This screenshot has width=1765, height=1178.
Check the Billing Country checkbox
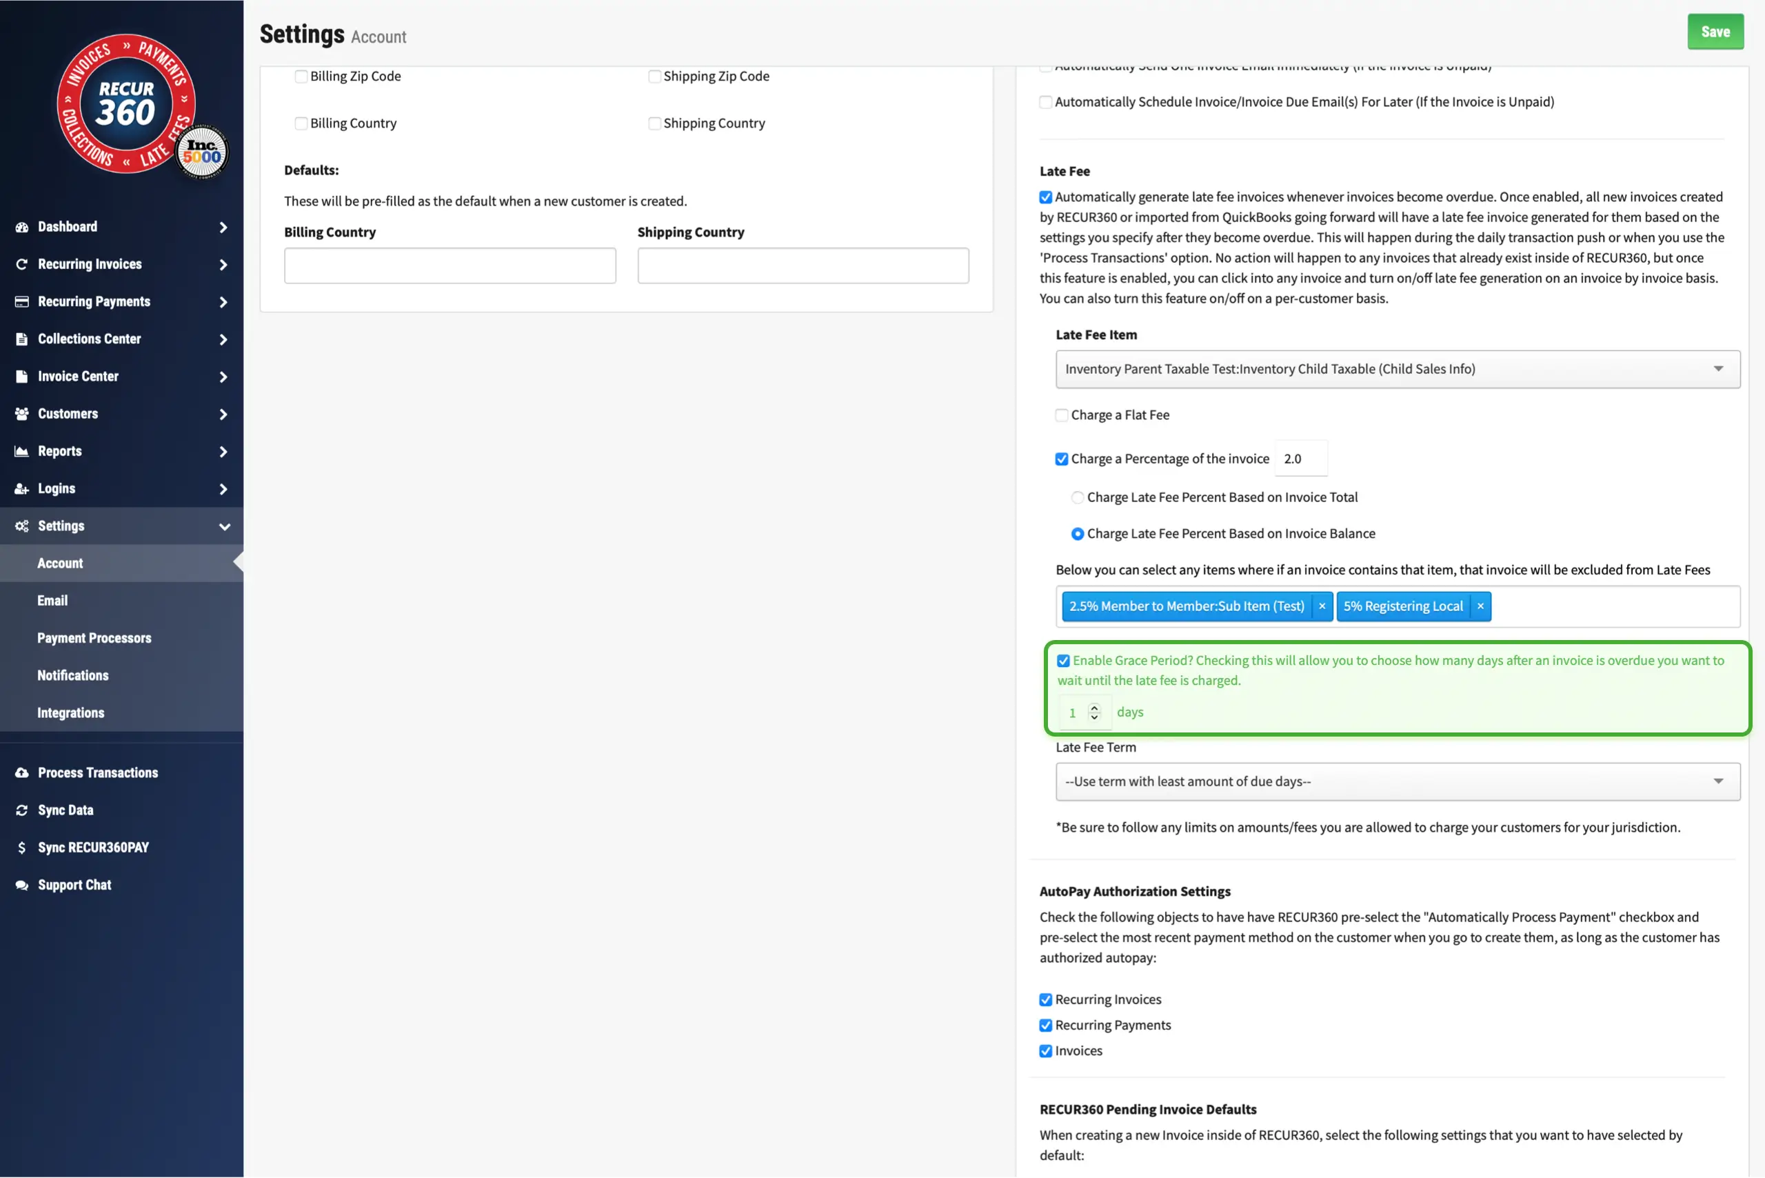point(301,123)
